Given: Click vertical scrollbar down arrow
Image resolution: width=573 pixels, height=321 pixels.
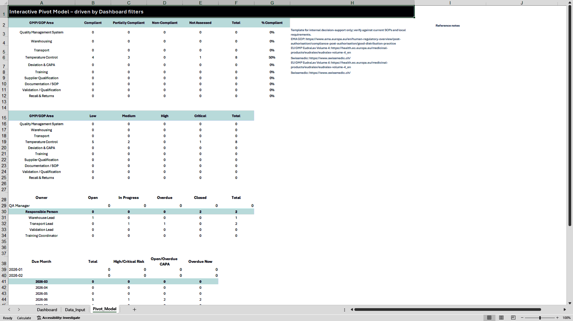Looking at the screenshot, I should 570,303.
